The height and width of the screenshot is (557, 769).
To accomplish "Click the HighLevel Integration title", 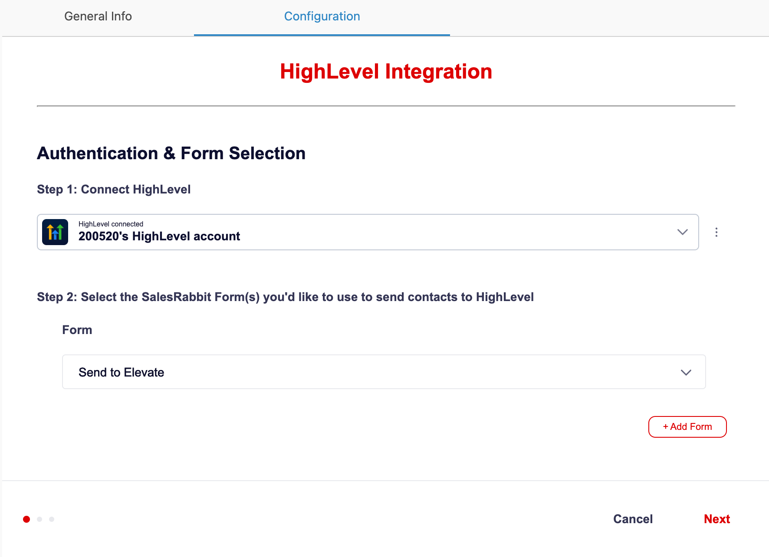I will coord(386,72).
